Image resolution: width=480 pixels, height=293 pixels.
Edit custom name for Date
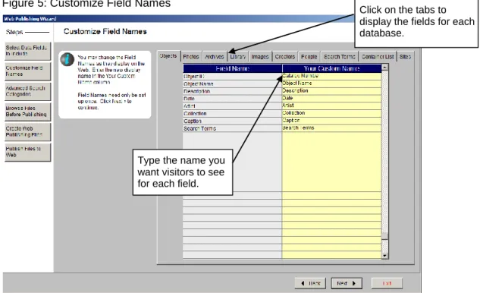coord(331,99)
